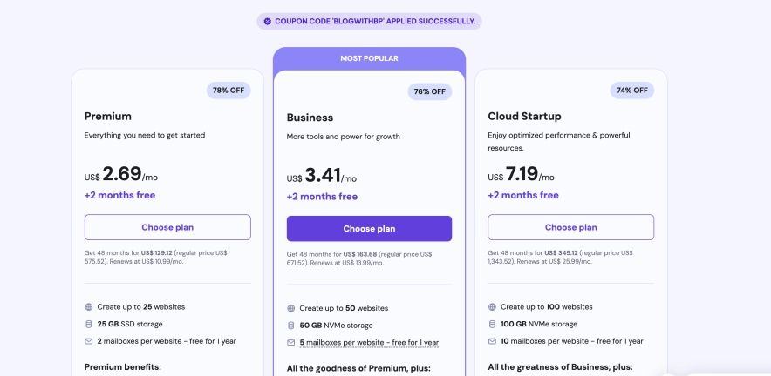This screenshot has width=771, height=376.
Task: Click the envelope icon in Cloud Startup
Action: pyautogui.click(x=492, y=341)
